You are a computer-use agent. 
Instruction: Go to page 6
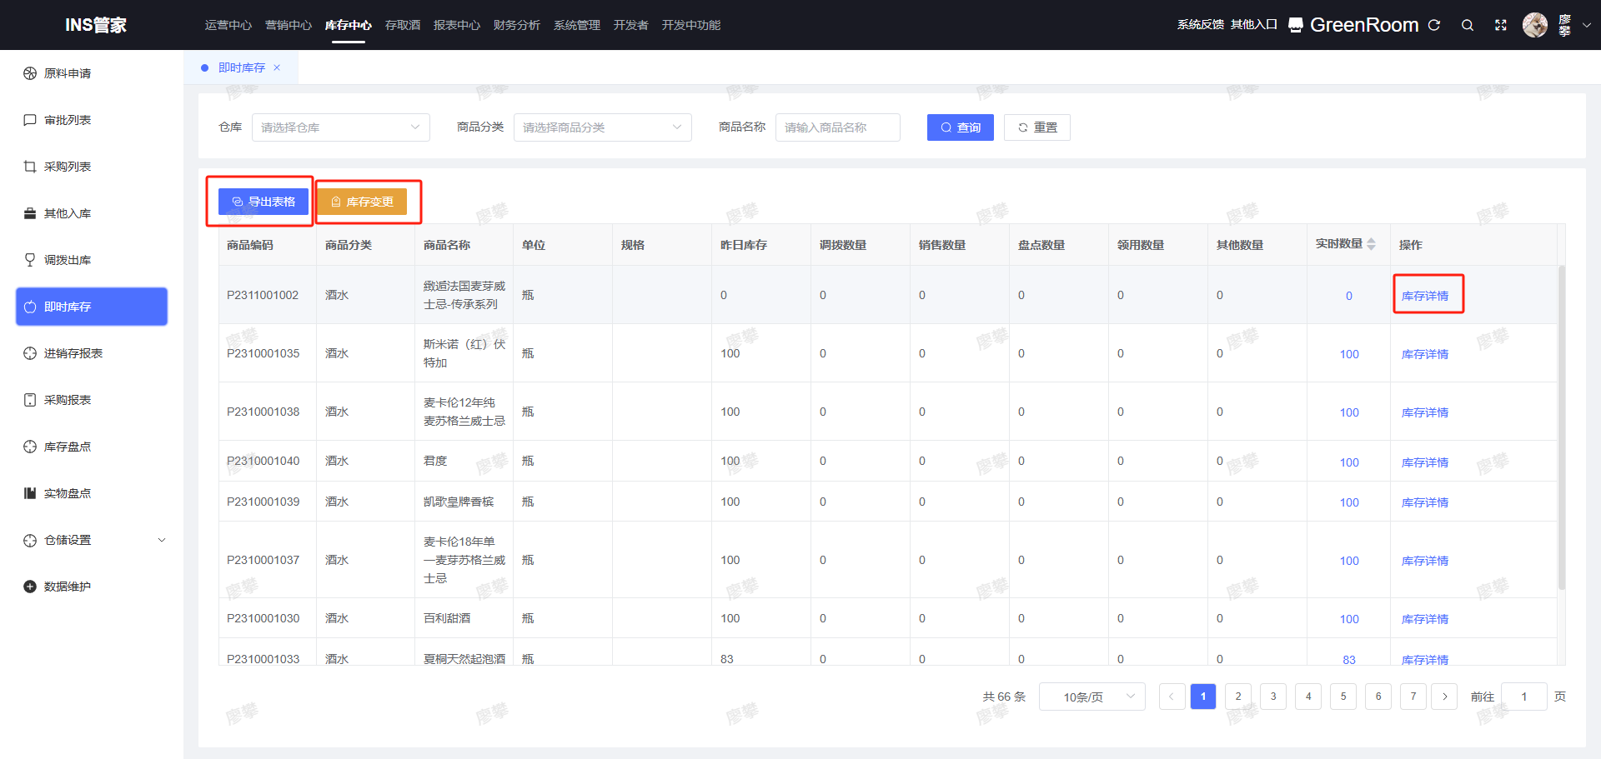point(1378,697)
